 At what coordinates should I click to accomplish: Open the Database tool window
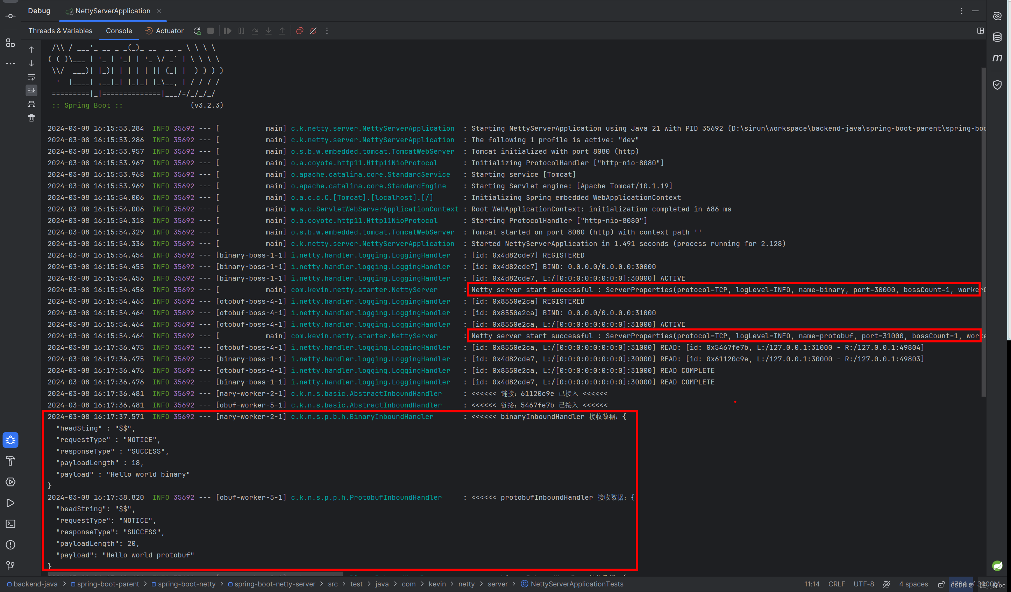(997, 37)
